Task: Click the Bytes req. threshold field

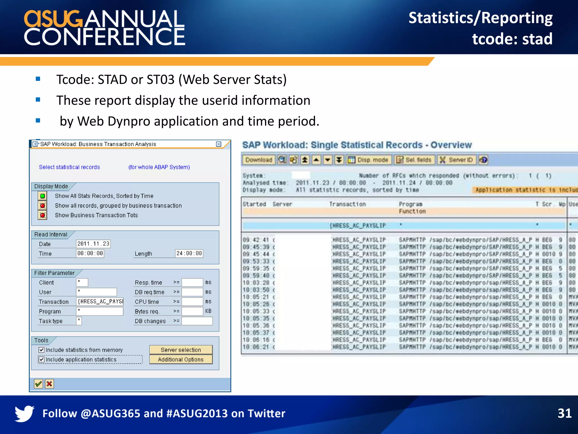Action: tap(192, 311)
